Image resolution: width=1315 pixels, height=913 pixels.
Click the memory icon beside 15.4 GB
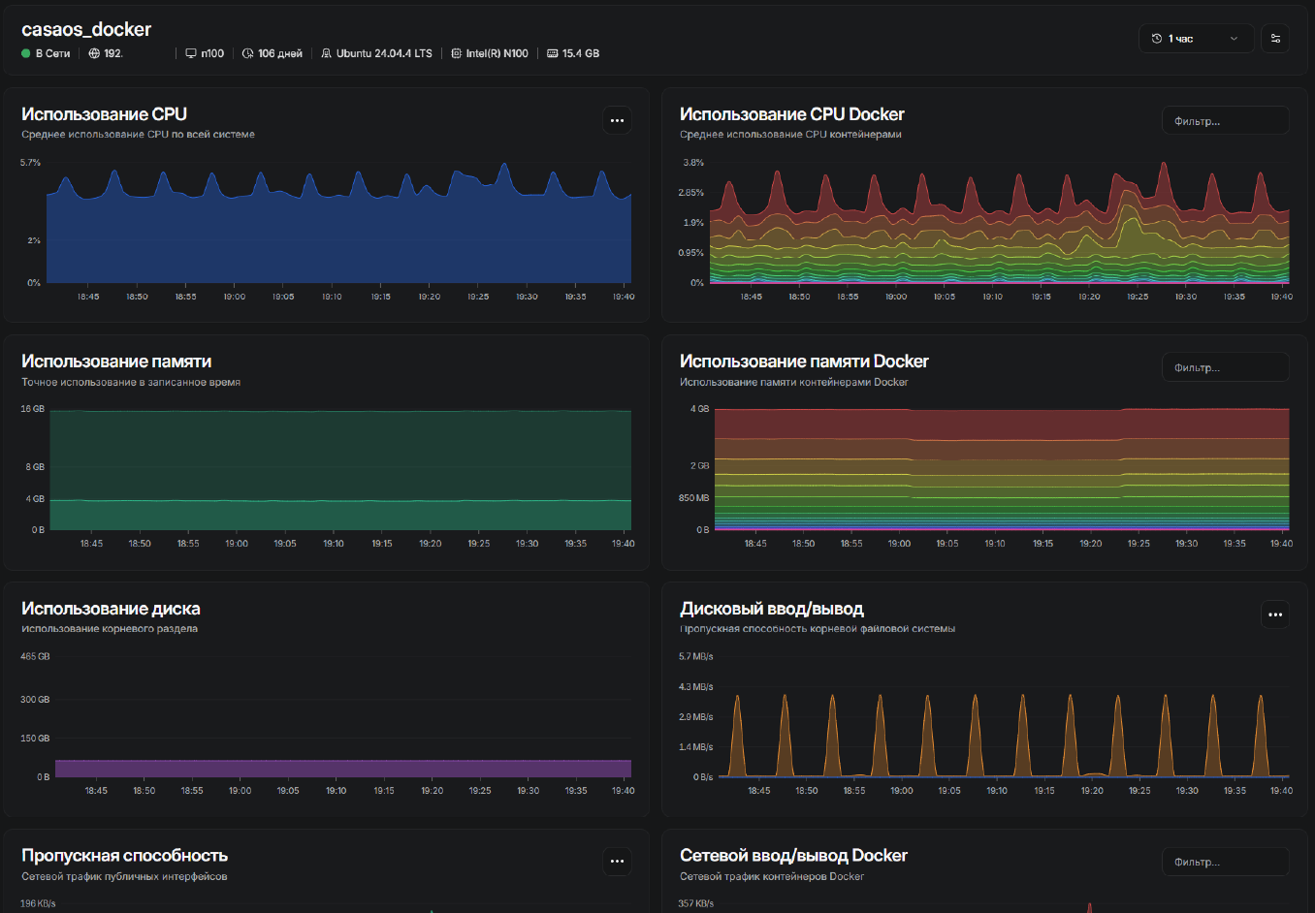click(x=552, y=53)
